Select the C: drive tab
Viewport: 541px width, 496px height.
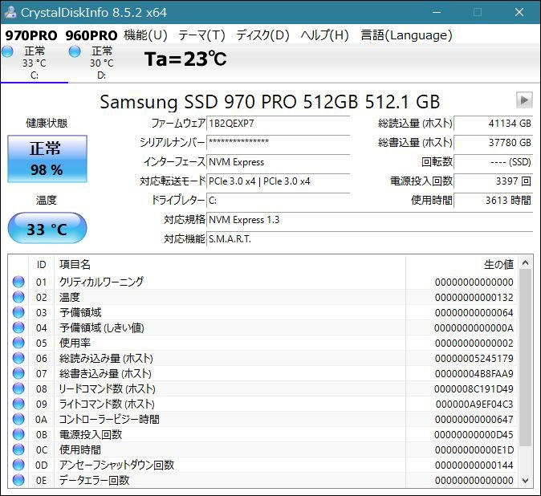pyautogui.click(x=35, y=63)
